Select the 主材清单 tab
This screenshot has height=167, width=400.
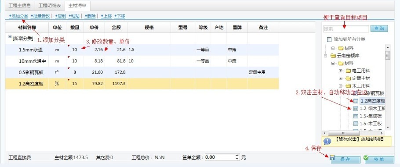[x=77, y=5]
